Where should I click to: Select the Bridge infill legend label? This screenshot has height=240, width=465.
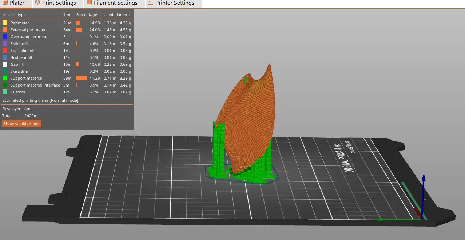pos(21,57)
